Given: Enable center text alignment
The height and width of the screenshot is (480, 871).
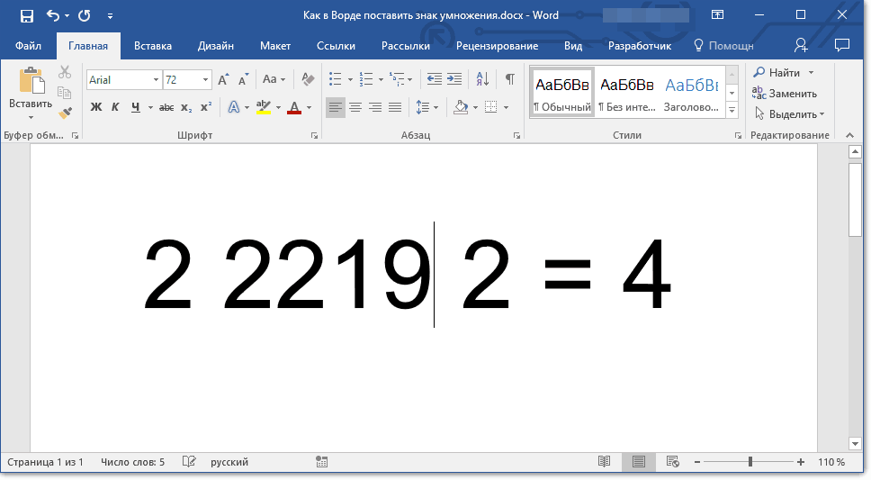Looking at the screenshot, I should click(x=355, y=107).
